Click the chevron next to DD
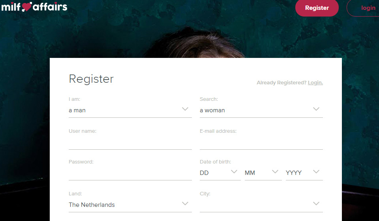This screenshot has width=379, height=221. click(x=234, y=172)
